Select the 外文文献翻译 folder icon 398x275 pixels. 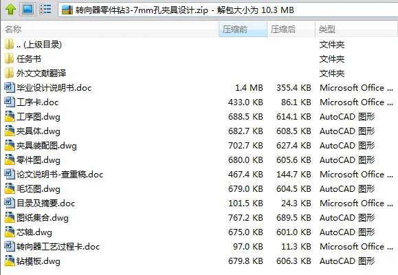[x=10, y=73]
